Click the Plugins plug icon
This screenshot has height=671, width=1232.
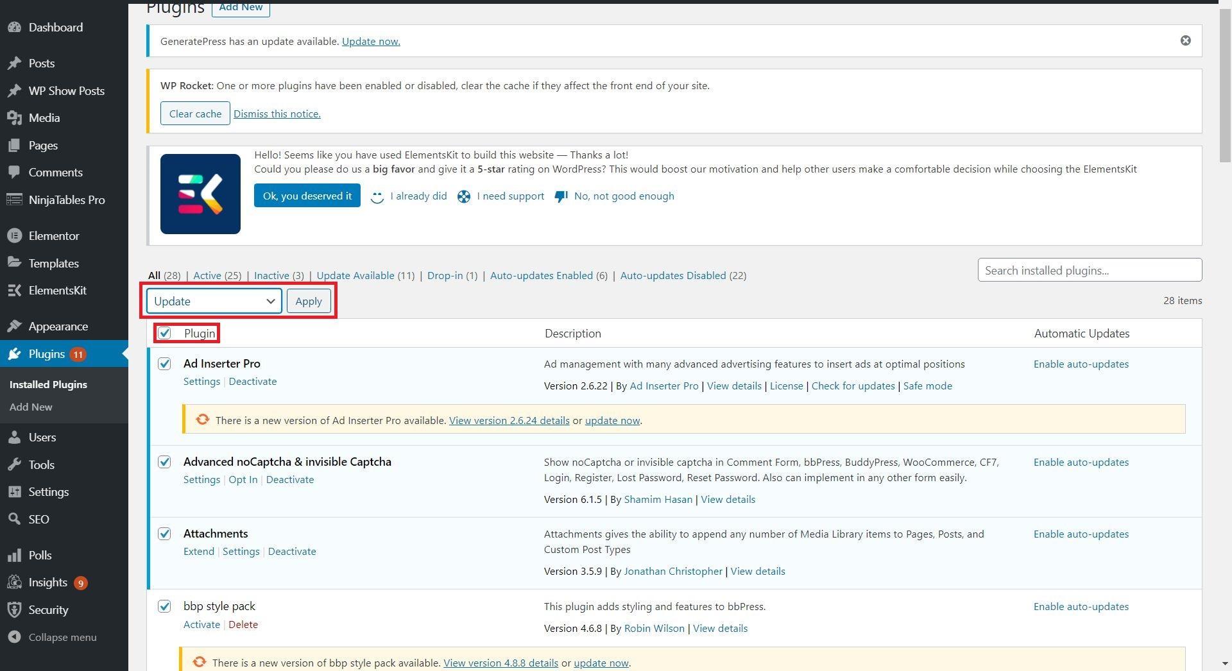pos(14,354)
